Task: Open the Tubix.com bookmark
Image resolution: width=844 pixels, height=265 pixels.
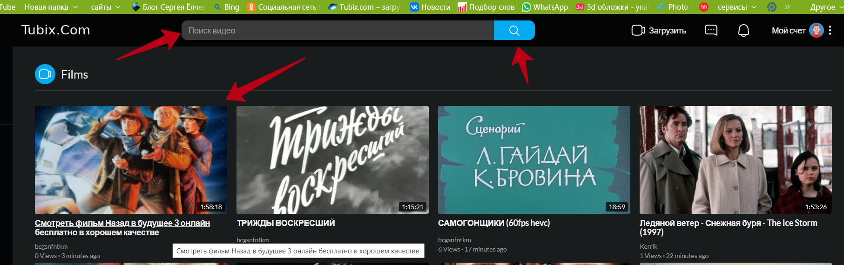Action: pyautogui.click(x=364, y=7)
